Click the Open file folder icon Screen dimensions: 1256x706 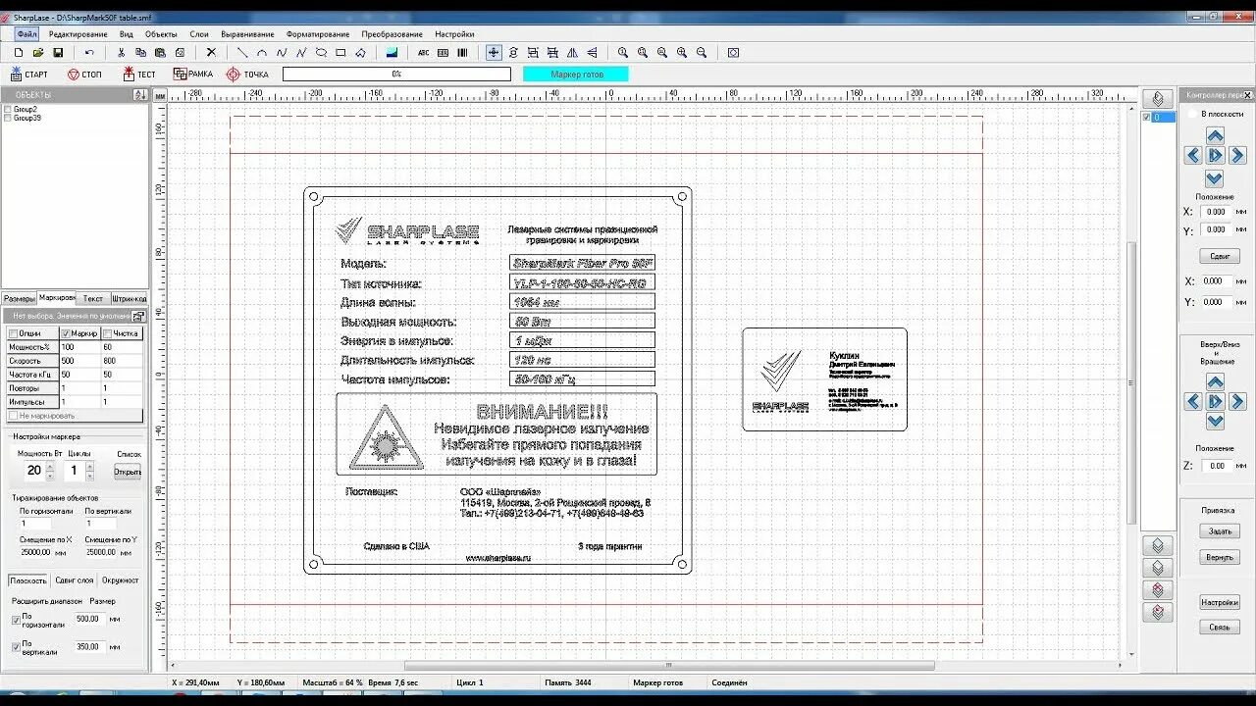click(x=38, y=52)
